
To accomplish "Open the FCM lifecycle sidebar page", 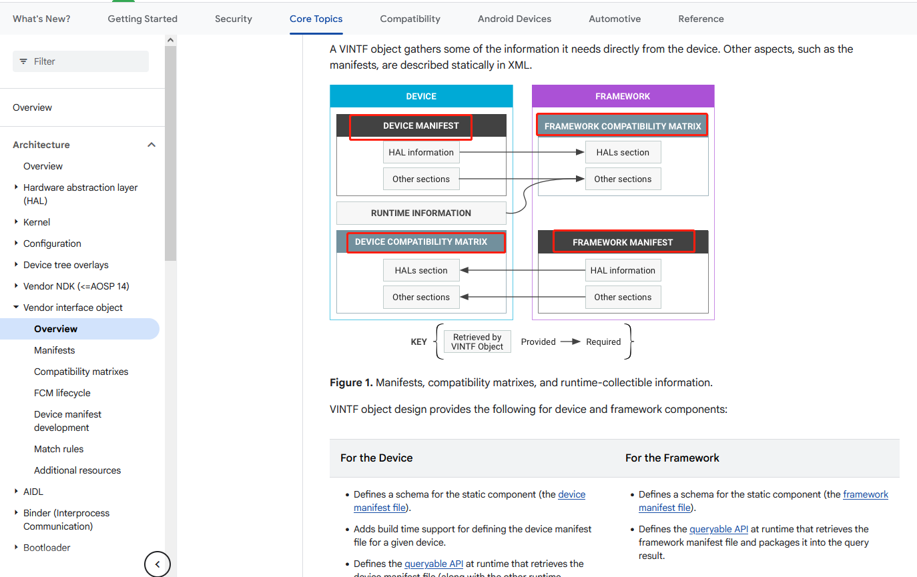I will pos(62,393).
